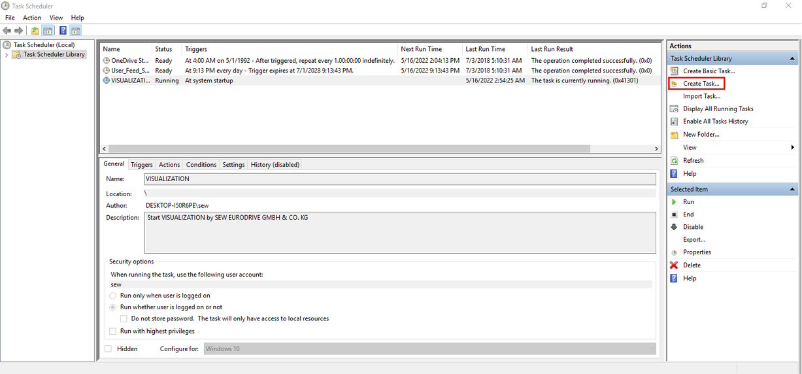The image size is (802, 374).
Task: Click the blue Help icon in the toolbar
Action: click(63, 31)
